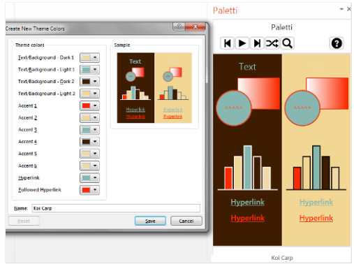The width and height of the screenshot is (354, 264).
Task: Click the teal Hyperlink in Paletti dark preview
Action: (x=247, y=202)
